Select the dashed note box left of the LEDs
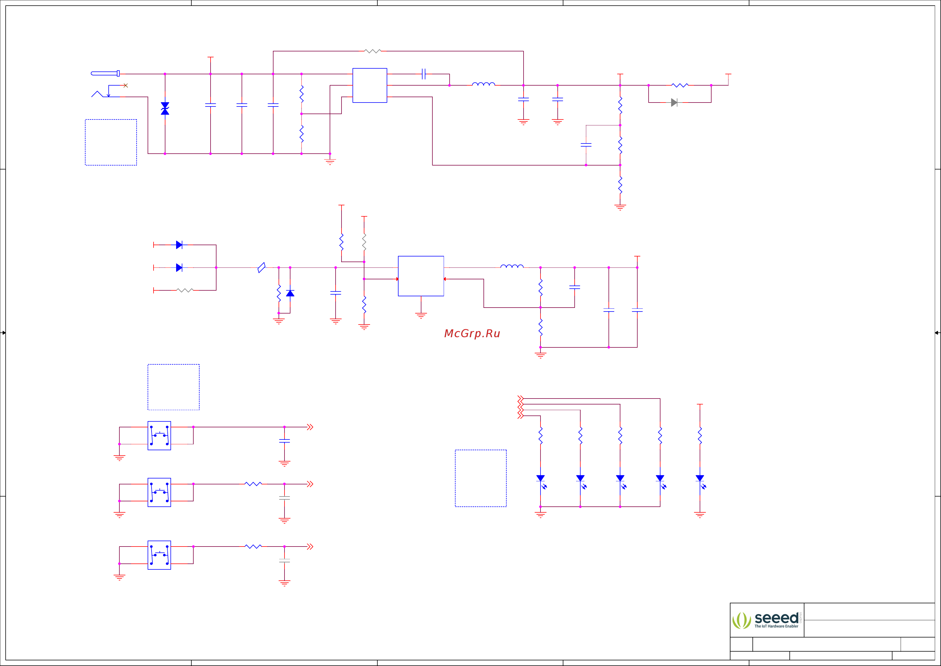This screenshot has width=941, height=666. (x=481, y=478)
